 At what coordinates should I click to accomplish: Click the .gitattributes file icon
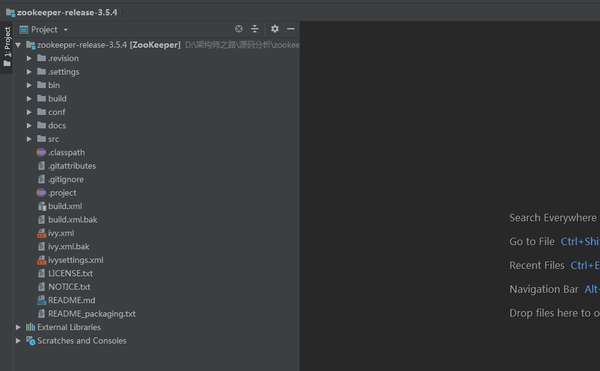click(42, 166)
